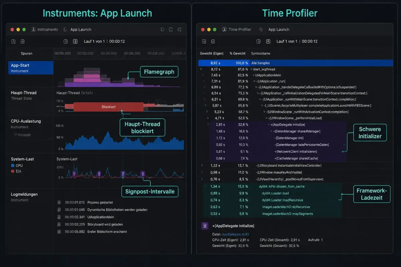Click the log icon next to Dynamische Bibliotheken werden geladen
The height and width of the screenshot is (267, 401).
pyautogui.click(x=59, y=210)
